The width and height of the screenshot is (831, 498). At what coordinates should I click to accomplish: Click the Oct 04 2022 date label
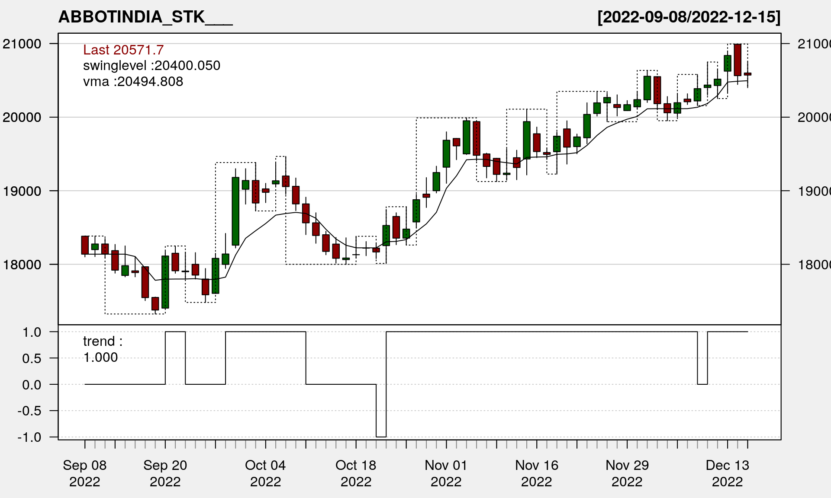(x=265, y=473)
